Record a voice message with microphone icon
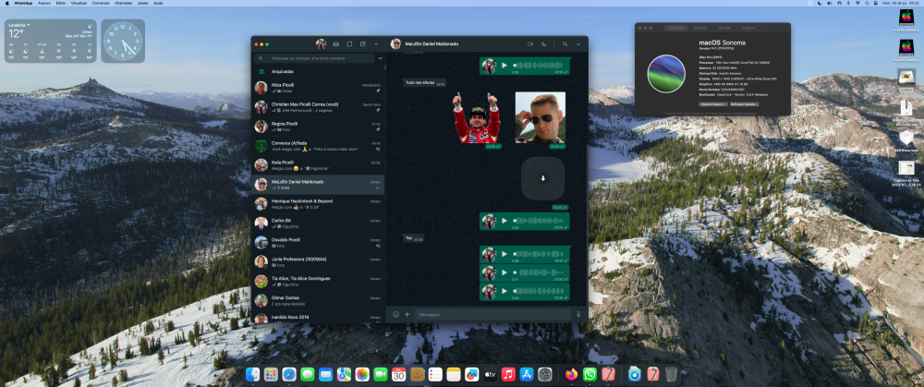This screenshot has width=924, height=387. tap(578, 315)
